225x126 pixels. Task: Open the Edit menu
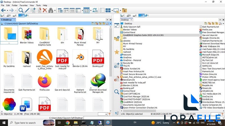pyautogui.click(x=8, y=5)
